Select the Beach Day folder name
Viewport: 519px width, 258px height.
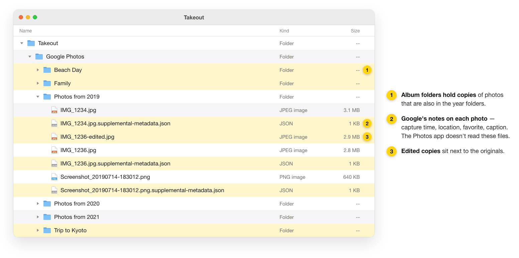tap(68, 70)
